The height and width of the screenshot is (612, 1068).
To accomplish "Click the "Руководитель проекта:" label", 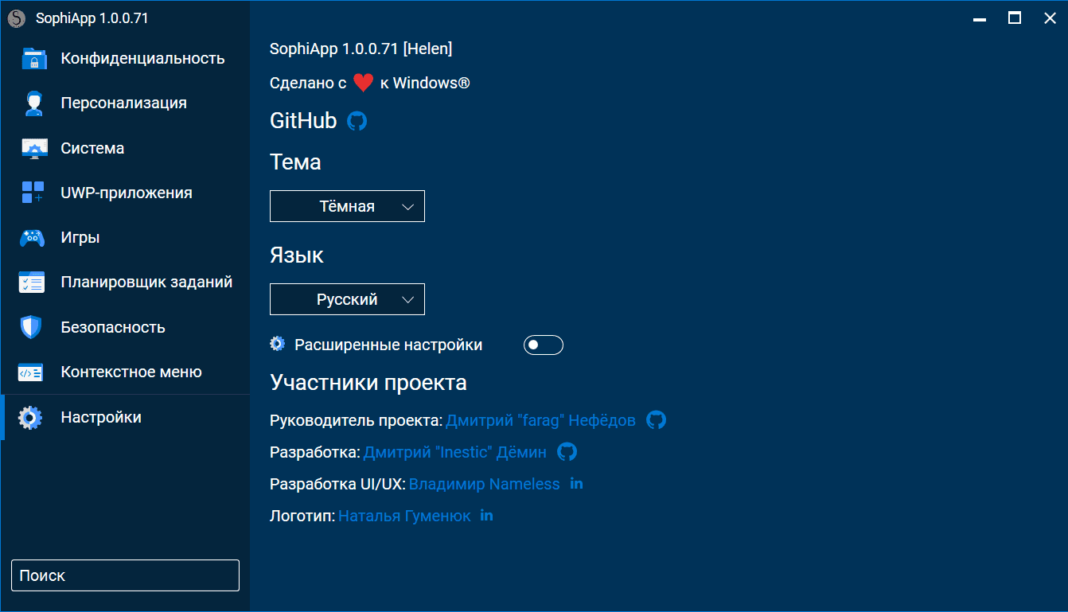I will (356, 420).
